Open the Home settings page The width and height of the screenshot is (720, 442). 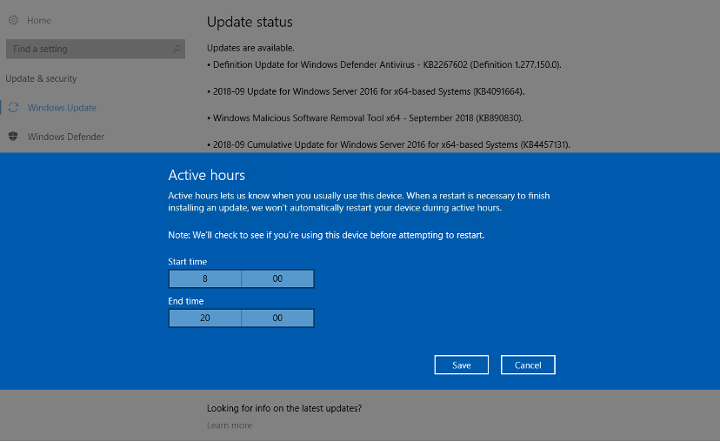[39, 20]
